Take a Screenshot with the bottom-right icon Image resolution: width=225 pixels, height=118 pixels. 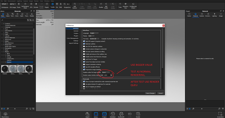tap(220, 115)
